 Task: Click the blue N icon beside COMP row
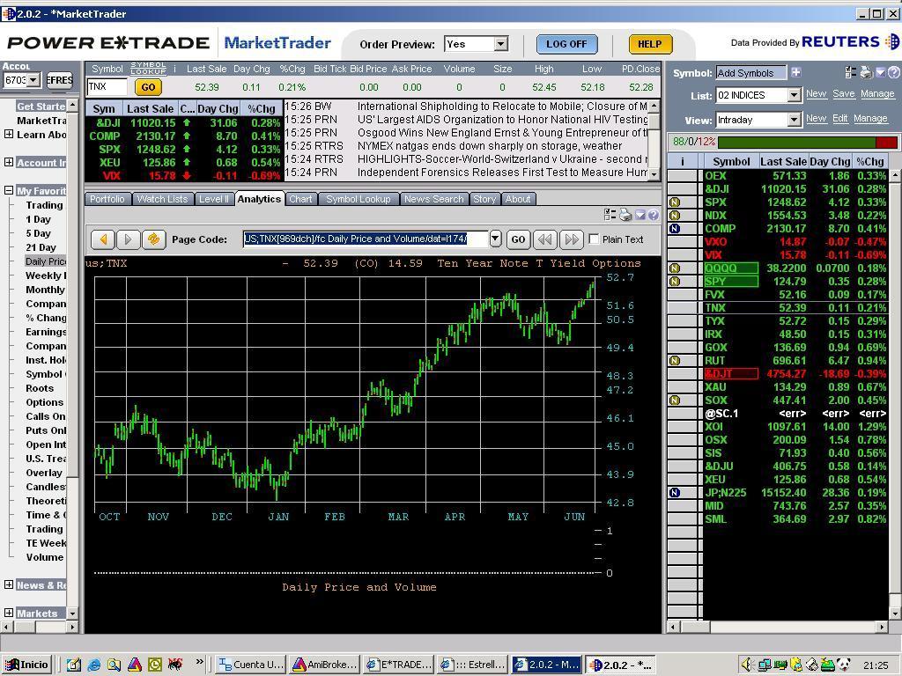[675, 229]
